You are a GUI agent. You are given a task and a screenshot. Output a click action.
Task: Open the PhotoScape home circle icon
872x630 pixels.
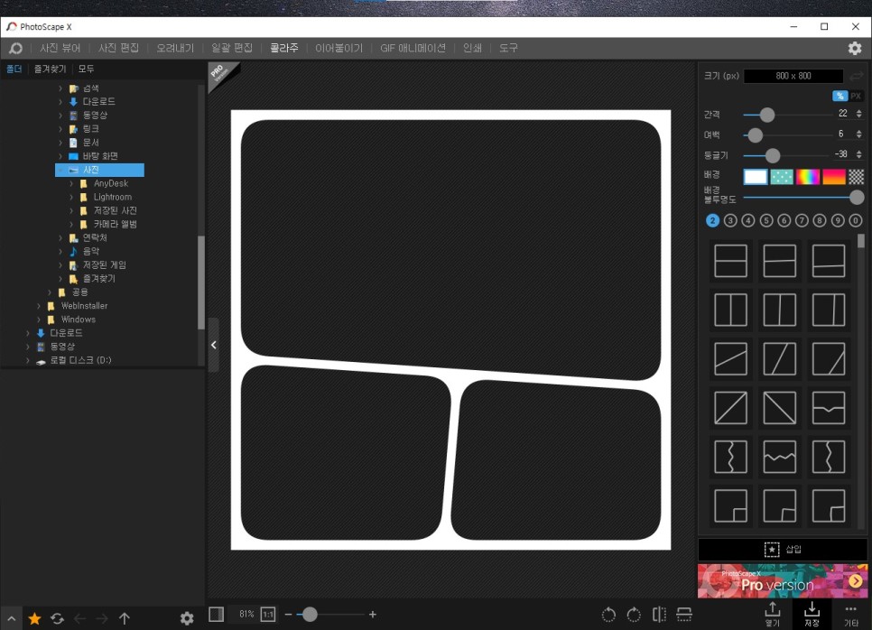pyautogui.click(x=15, y=49)
